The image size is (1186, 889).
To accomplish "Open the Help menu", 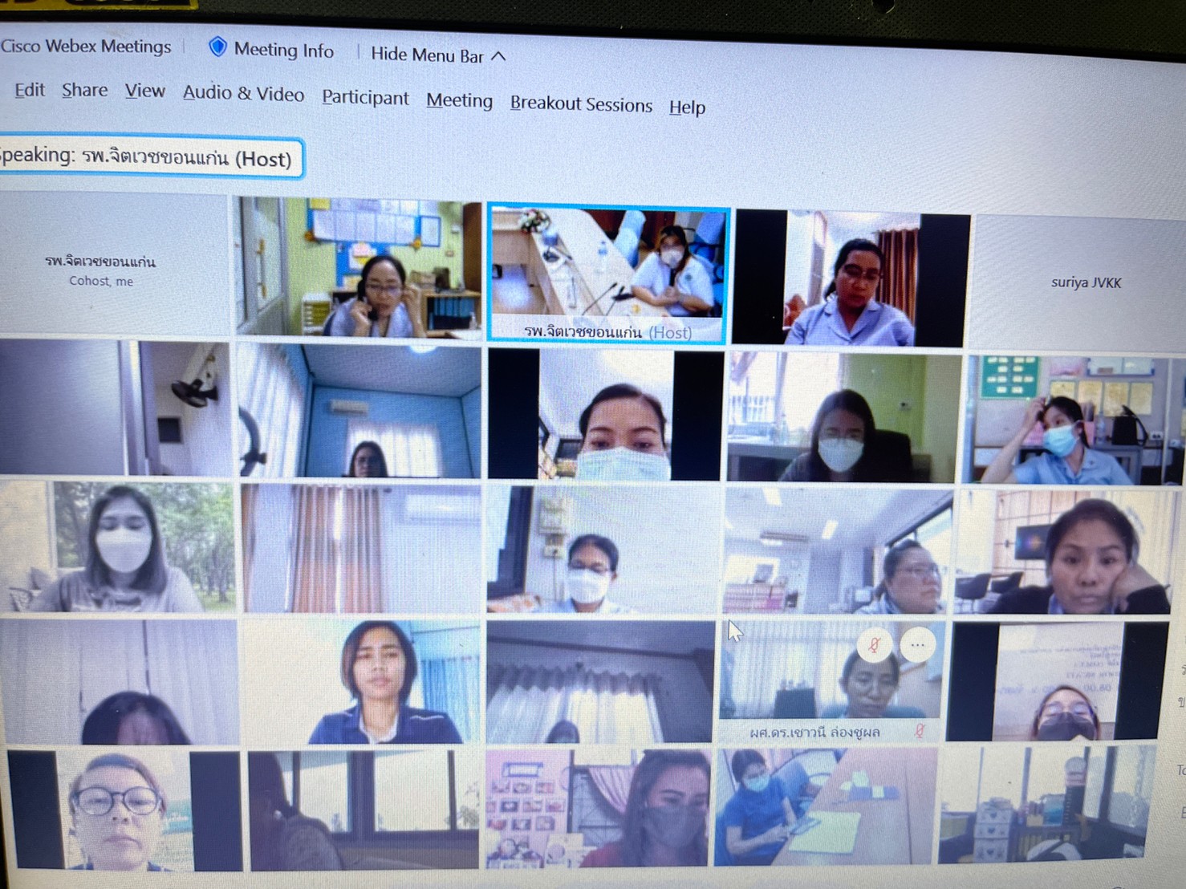I will (687, 108).
